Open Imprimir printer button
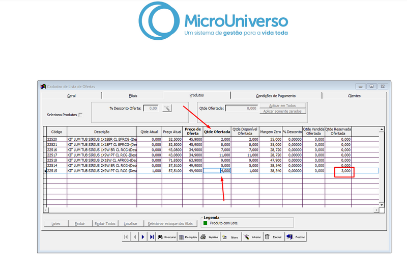 pos(210,237)
